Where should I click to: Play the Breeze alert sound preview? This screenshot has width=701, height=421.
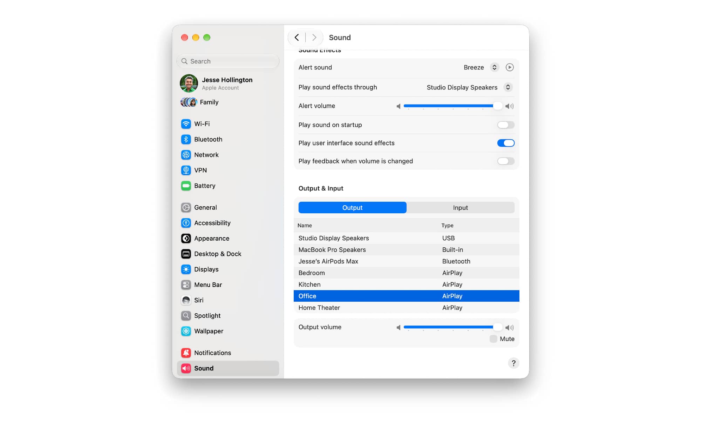tap(510, 67)
